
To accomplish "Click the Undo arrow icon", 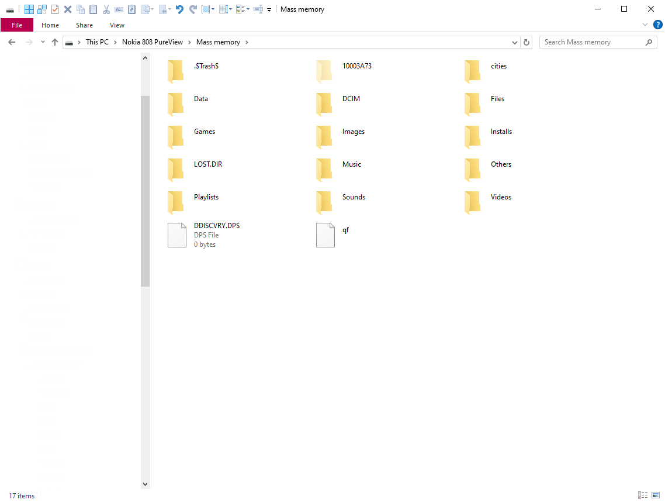I will coord(179,9).
